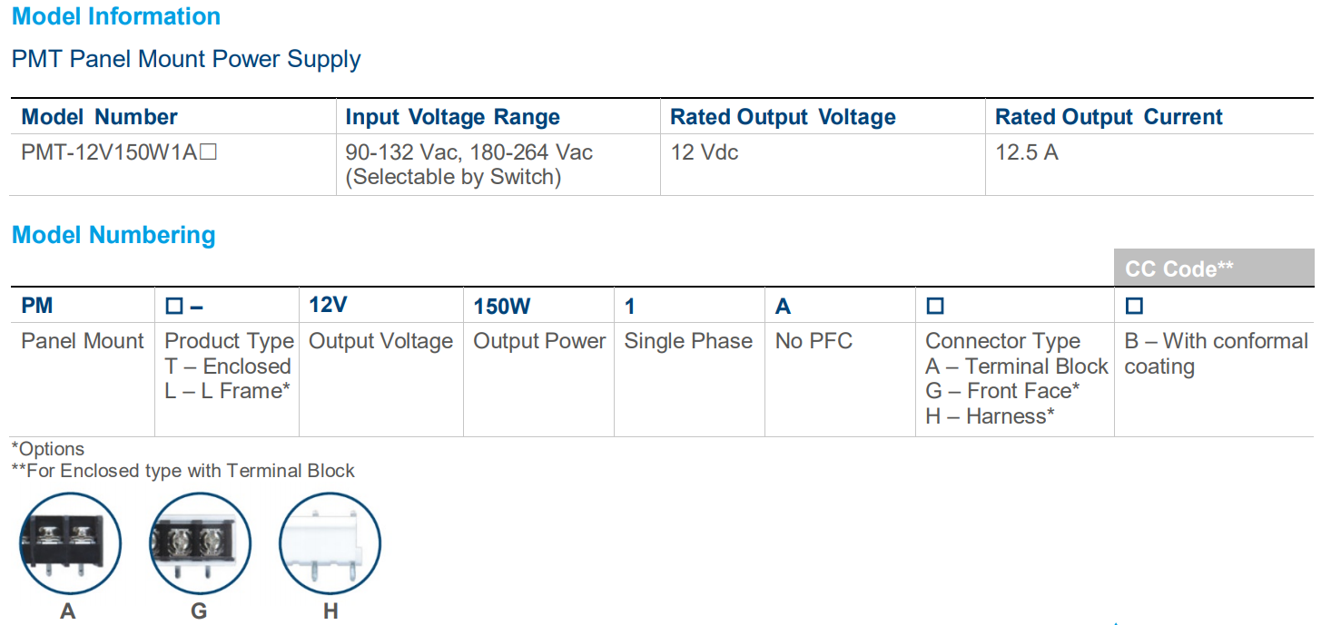This screenshot has width=1341, height=625.
Task: Click the Rated Output Current column header
Action: point(1108,117)
